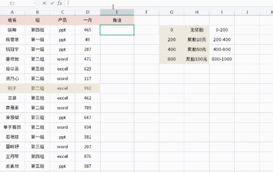The width and height of the screenshot is (273, 172).
Task: Click the 备注 header cell
Action: (x=117, y=20)
